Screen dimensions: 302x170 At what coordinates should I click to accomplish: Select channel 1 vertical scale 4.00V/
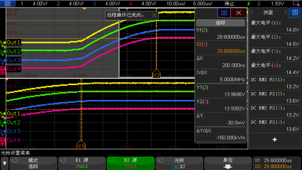click(x=40, y=4)
